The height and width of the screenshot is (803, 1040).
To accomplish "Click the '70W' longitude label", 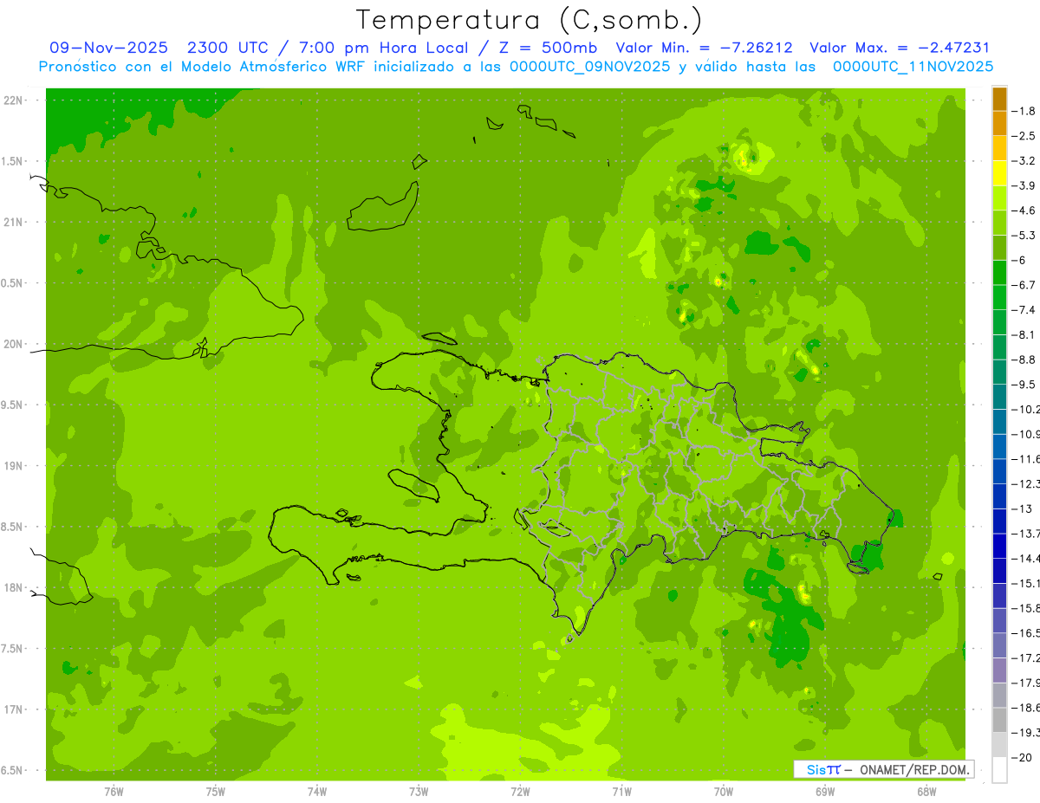I will [x=724, y=791].
